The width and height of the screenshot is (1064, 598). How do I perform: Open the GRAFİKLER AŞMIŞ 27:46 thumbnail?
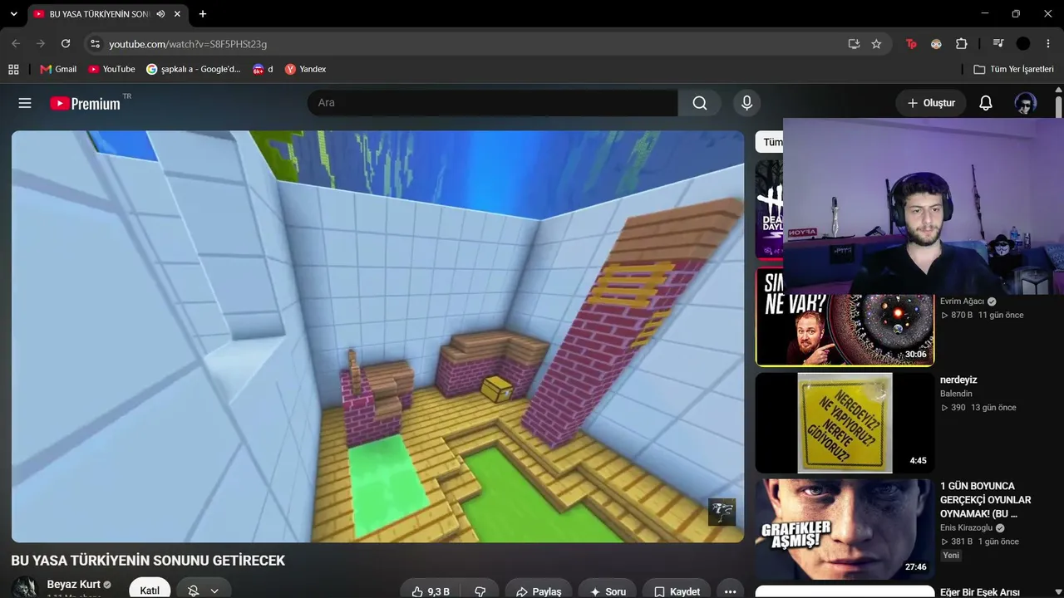(845, 529)
